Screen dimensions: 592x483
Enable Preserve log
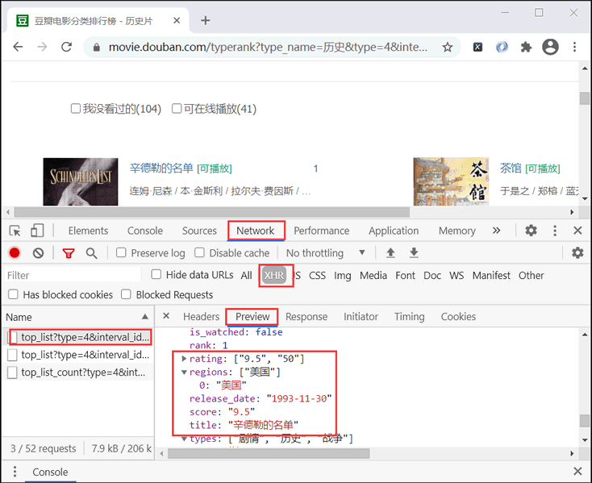click(x=121, y=252)
